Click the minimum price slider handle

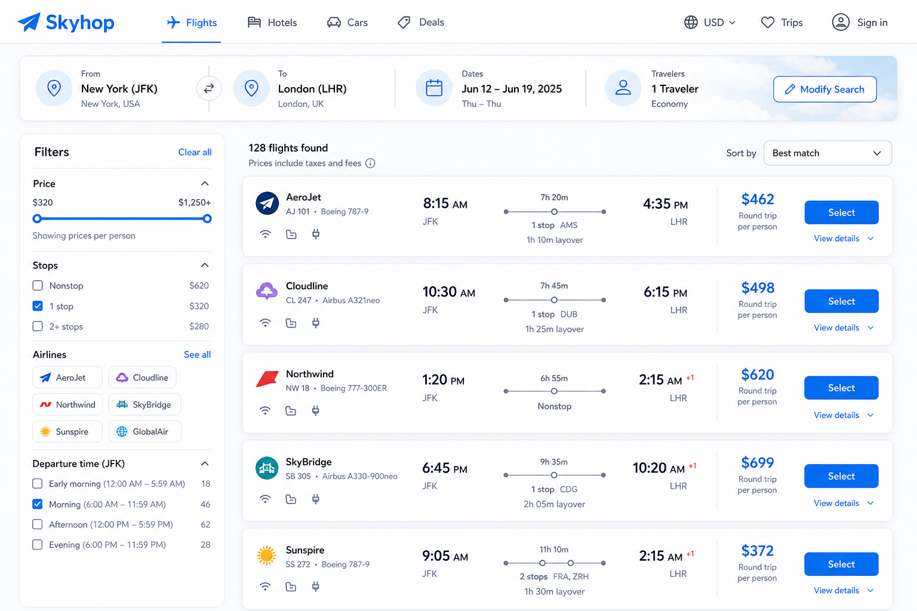tap(37, 219)
